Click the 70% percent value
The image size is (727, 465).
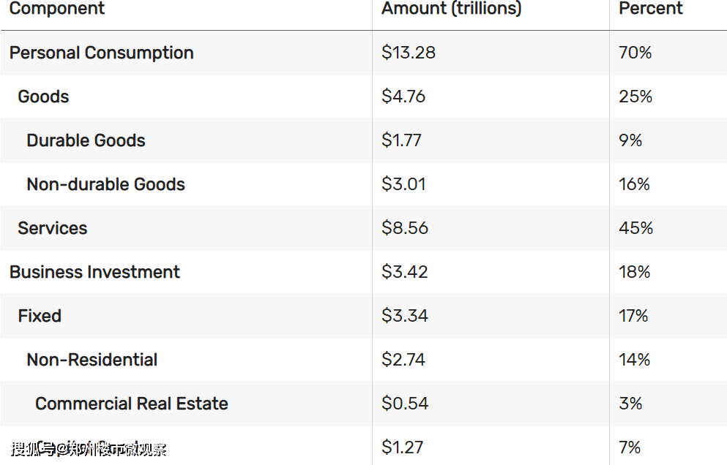(x=635, y=53)
